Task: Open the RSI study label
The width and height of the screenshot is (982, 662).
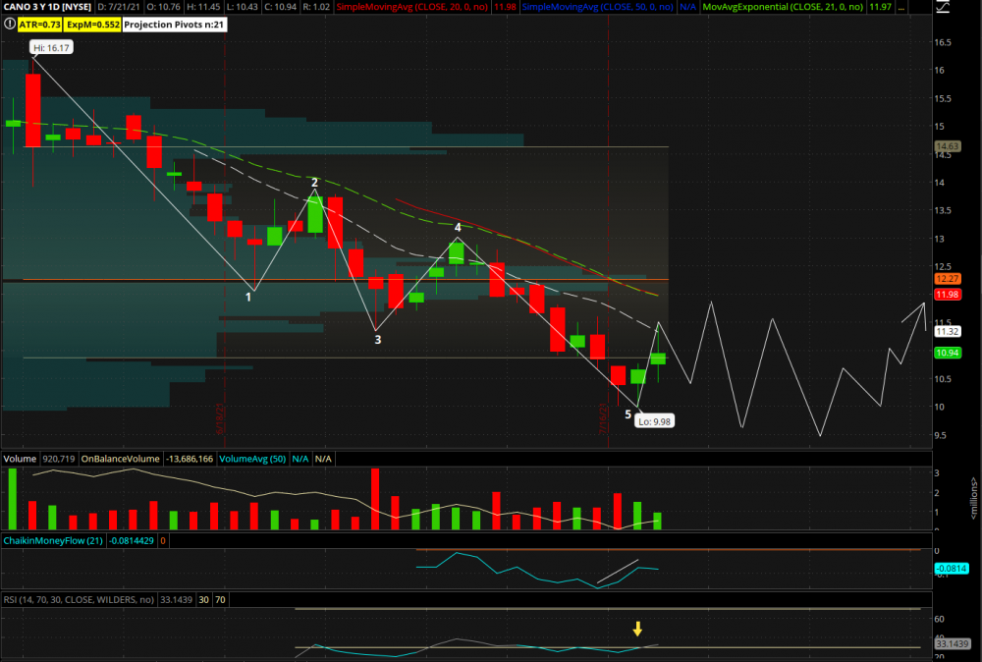Action: 79,599
